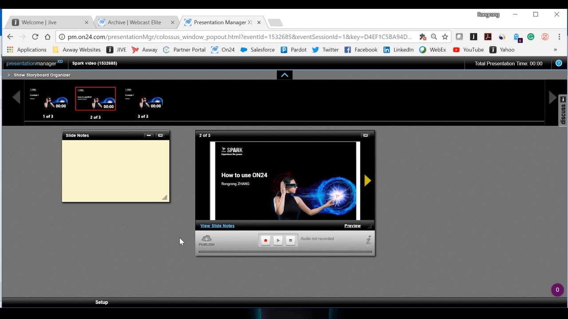The height and width of the screenshot is (319, 568).
Task: Open the Yahoo bookmark
Action: coord(502,50)
